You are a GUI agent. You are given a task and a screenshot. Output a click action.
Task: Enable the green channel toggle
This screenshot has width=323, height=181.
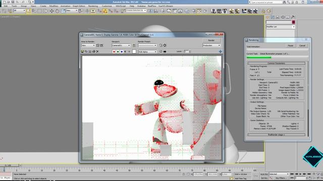click(x=118, y=52)
